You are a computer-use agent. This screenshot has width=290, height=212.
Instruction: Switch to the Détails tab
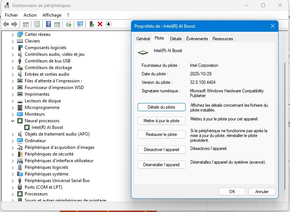pos(176,39)
